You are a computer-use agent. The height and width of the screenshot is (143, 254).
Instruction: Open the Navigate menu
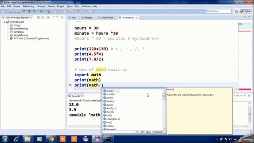click(41, 6)
